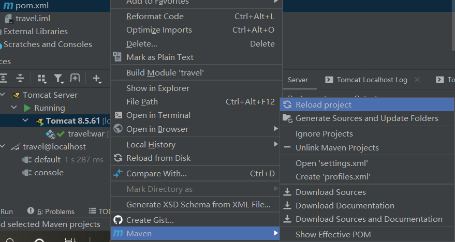Click Compare With... menu entry
The width and height of the screenshot is (455, 242).
(195, 174)
